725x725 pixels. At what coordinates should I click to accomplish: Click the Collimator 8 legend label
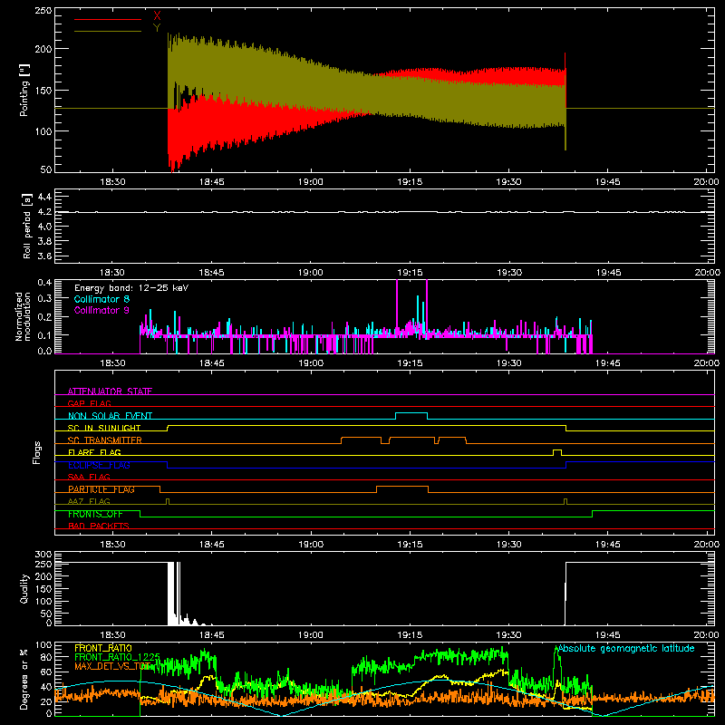tap(101, 299)
